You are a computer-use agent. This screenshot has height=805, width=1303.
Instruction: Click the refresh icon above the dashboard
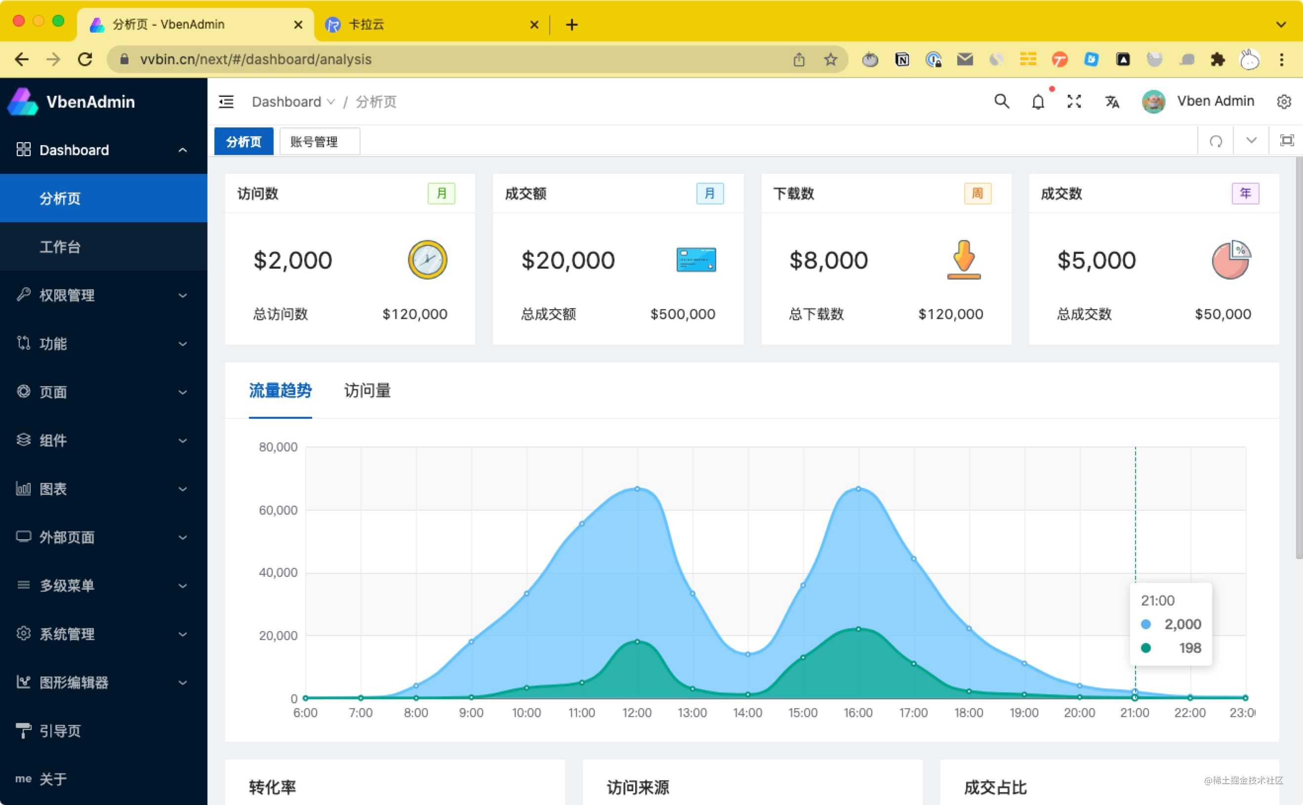[1216, 141]
